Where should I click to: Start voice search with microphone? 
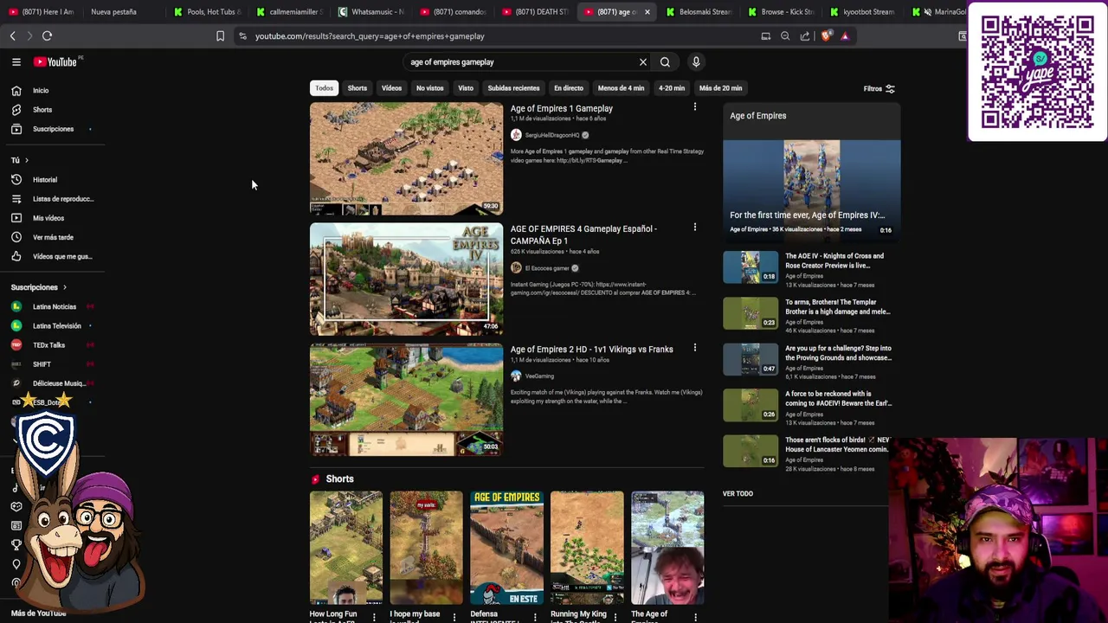pyautogui.click(x=696, y=62)
